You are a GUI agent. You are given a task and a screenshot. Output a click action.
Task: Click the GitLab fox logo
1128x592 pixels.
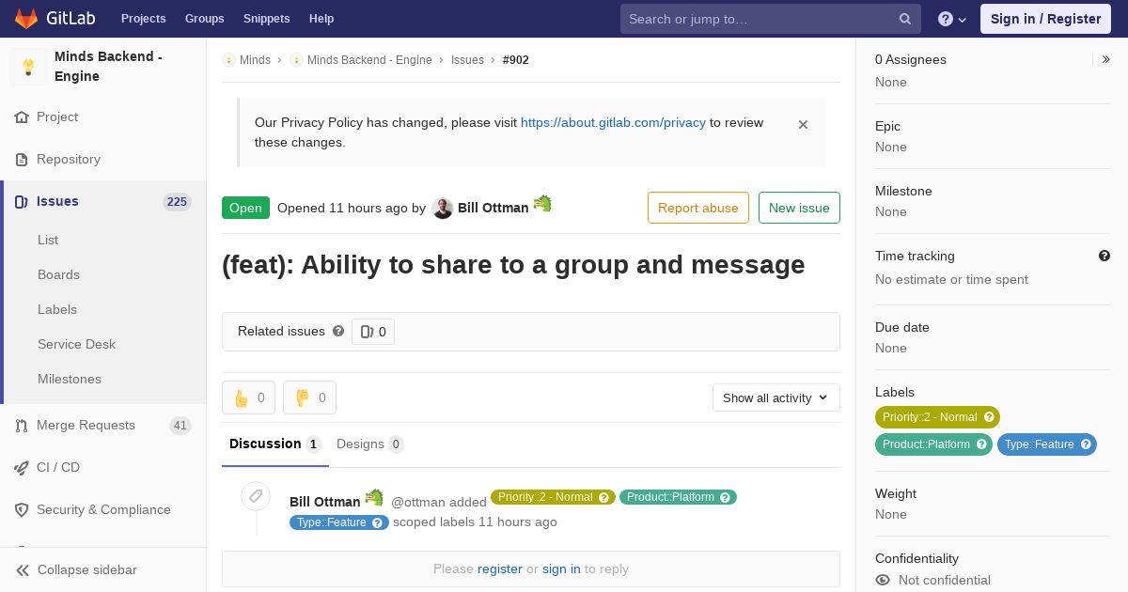pos(26,18)
